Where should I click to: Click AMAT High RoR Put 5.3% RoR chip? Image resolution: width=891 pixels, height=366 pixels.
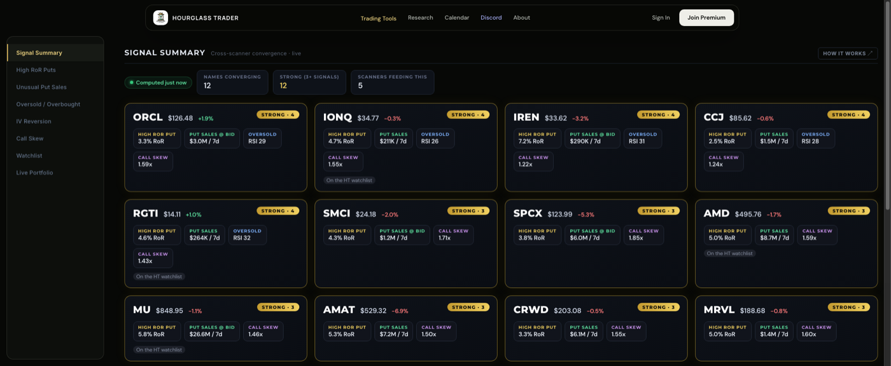[347, 331]
